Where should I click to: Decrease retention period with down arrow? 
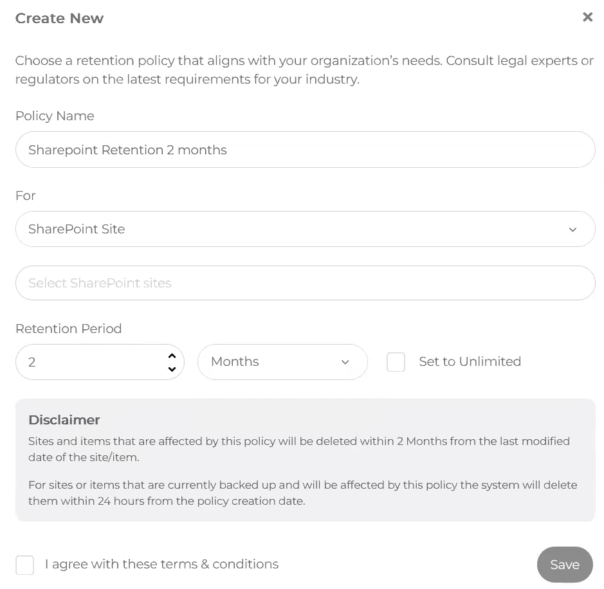[172, 369]
